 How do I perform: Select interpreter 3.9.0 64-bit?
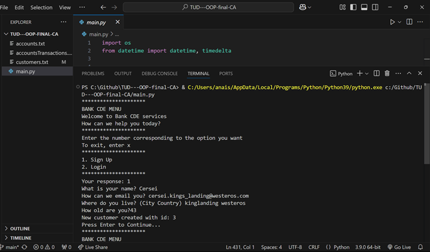pos(368,247)
